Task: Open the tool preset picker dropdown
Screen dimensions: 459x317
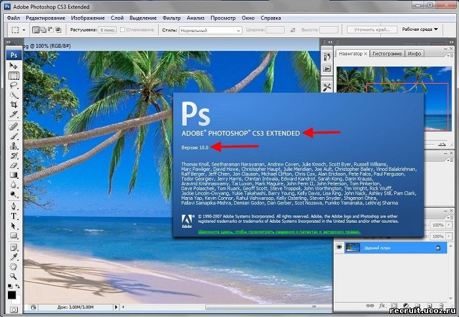Action: pos(24,30)
